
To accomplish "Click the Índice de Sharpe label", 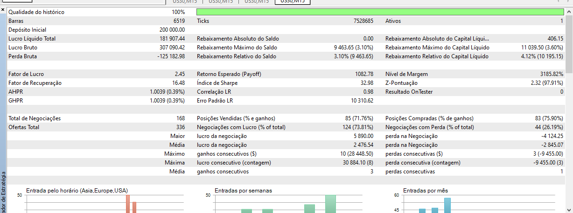I will 217,83.
